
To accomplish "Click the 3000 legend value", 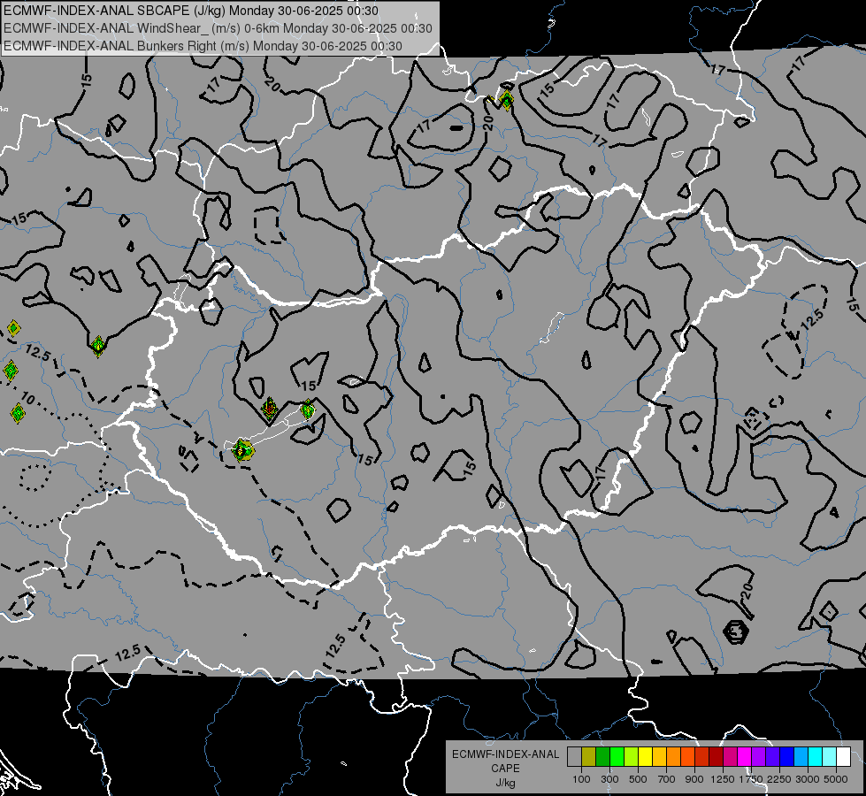I will 808,779.
